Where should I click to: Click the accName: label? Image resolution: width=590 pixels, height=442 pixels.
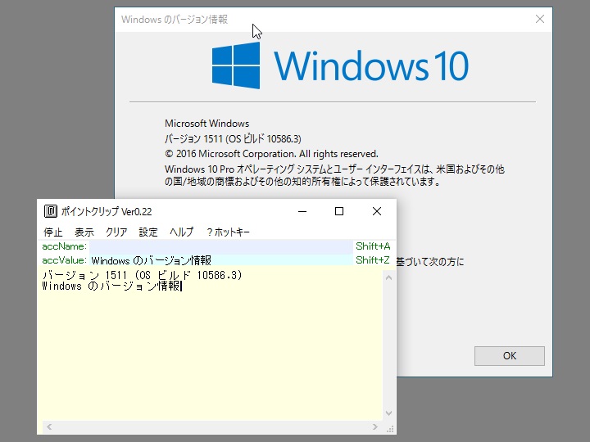click(x=65, y=246)
